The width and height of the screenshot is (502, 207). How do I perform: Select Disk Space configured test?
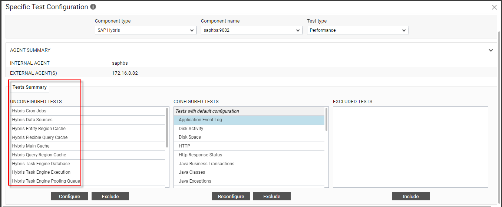249,137
